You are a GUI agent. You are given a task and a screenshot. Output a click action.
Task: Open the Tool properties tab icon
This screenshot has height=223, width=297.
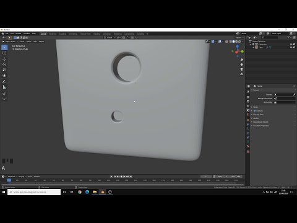[x=248, y=92]
